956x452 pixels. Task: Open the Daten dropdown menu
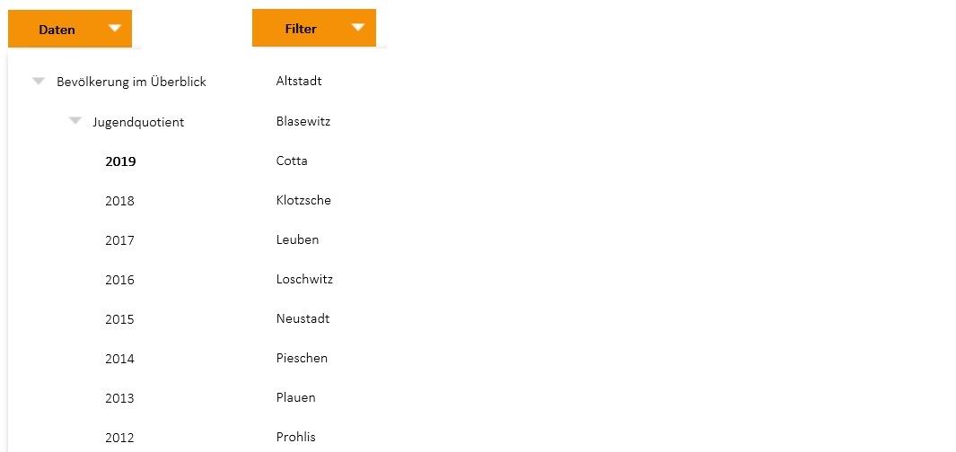[x=70, y=29]
